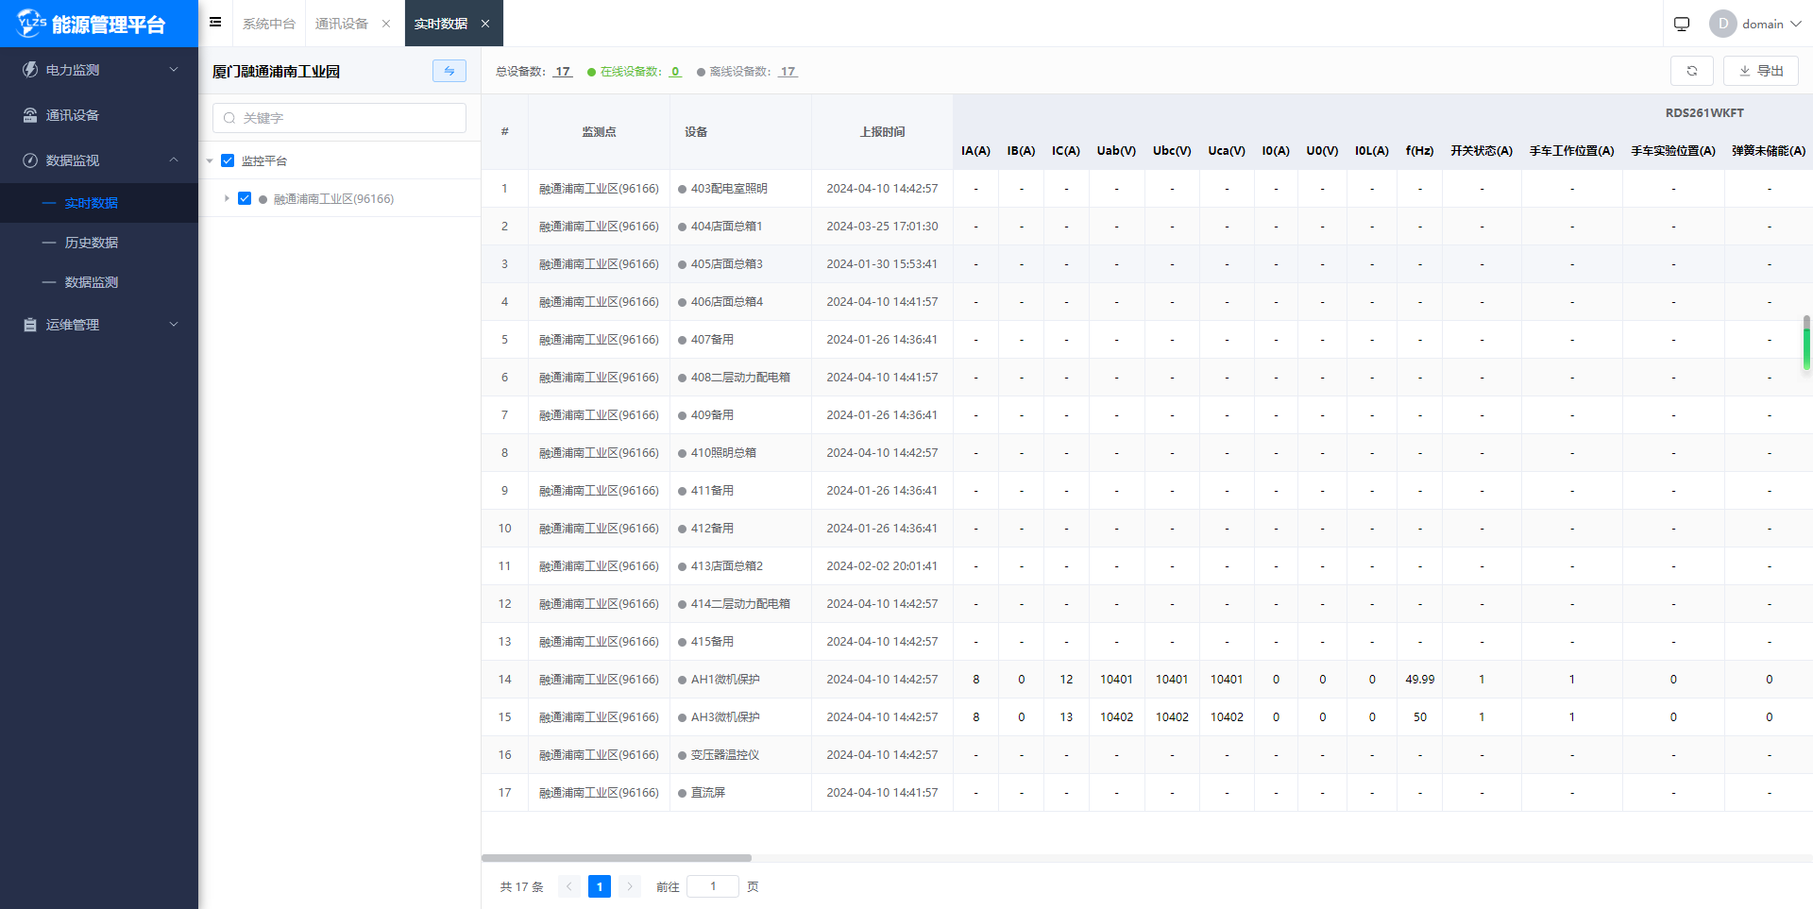Go to previous page arrow
Viewport: 1813px width, 909px height.
pos(569,886)
